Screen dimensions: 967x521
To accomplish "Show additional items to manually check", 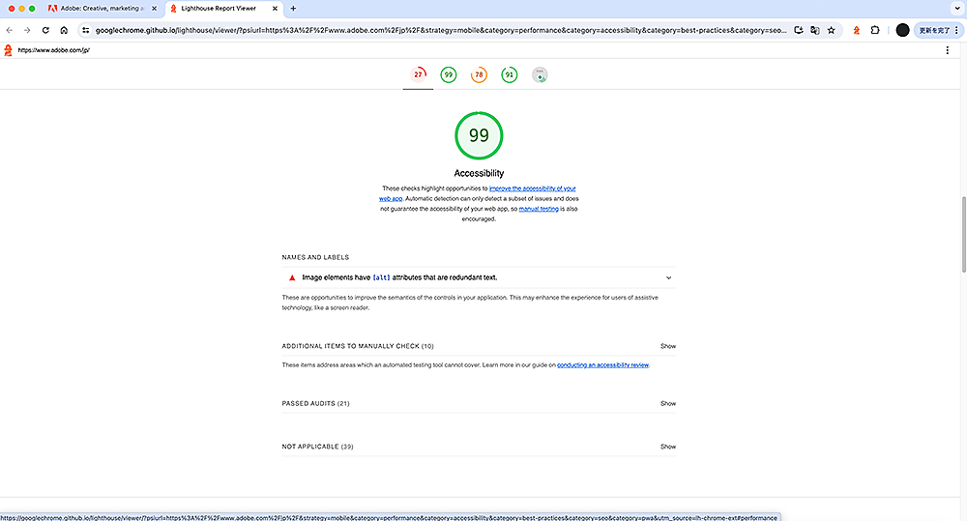I will tap(667, 346).
